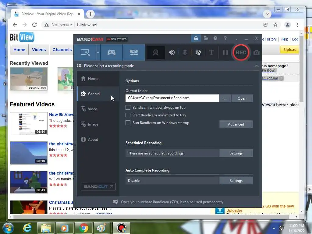
Task: Open the clock scheduler icon
Action: (215, 38)
